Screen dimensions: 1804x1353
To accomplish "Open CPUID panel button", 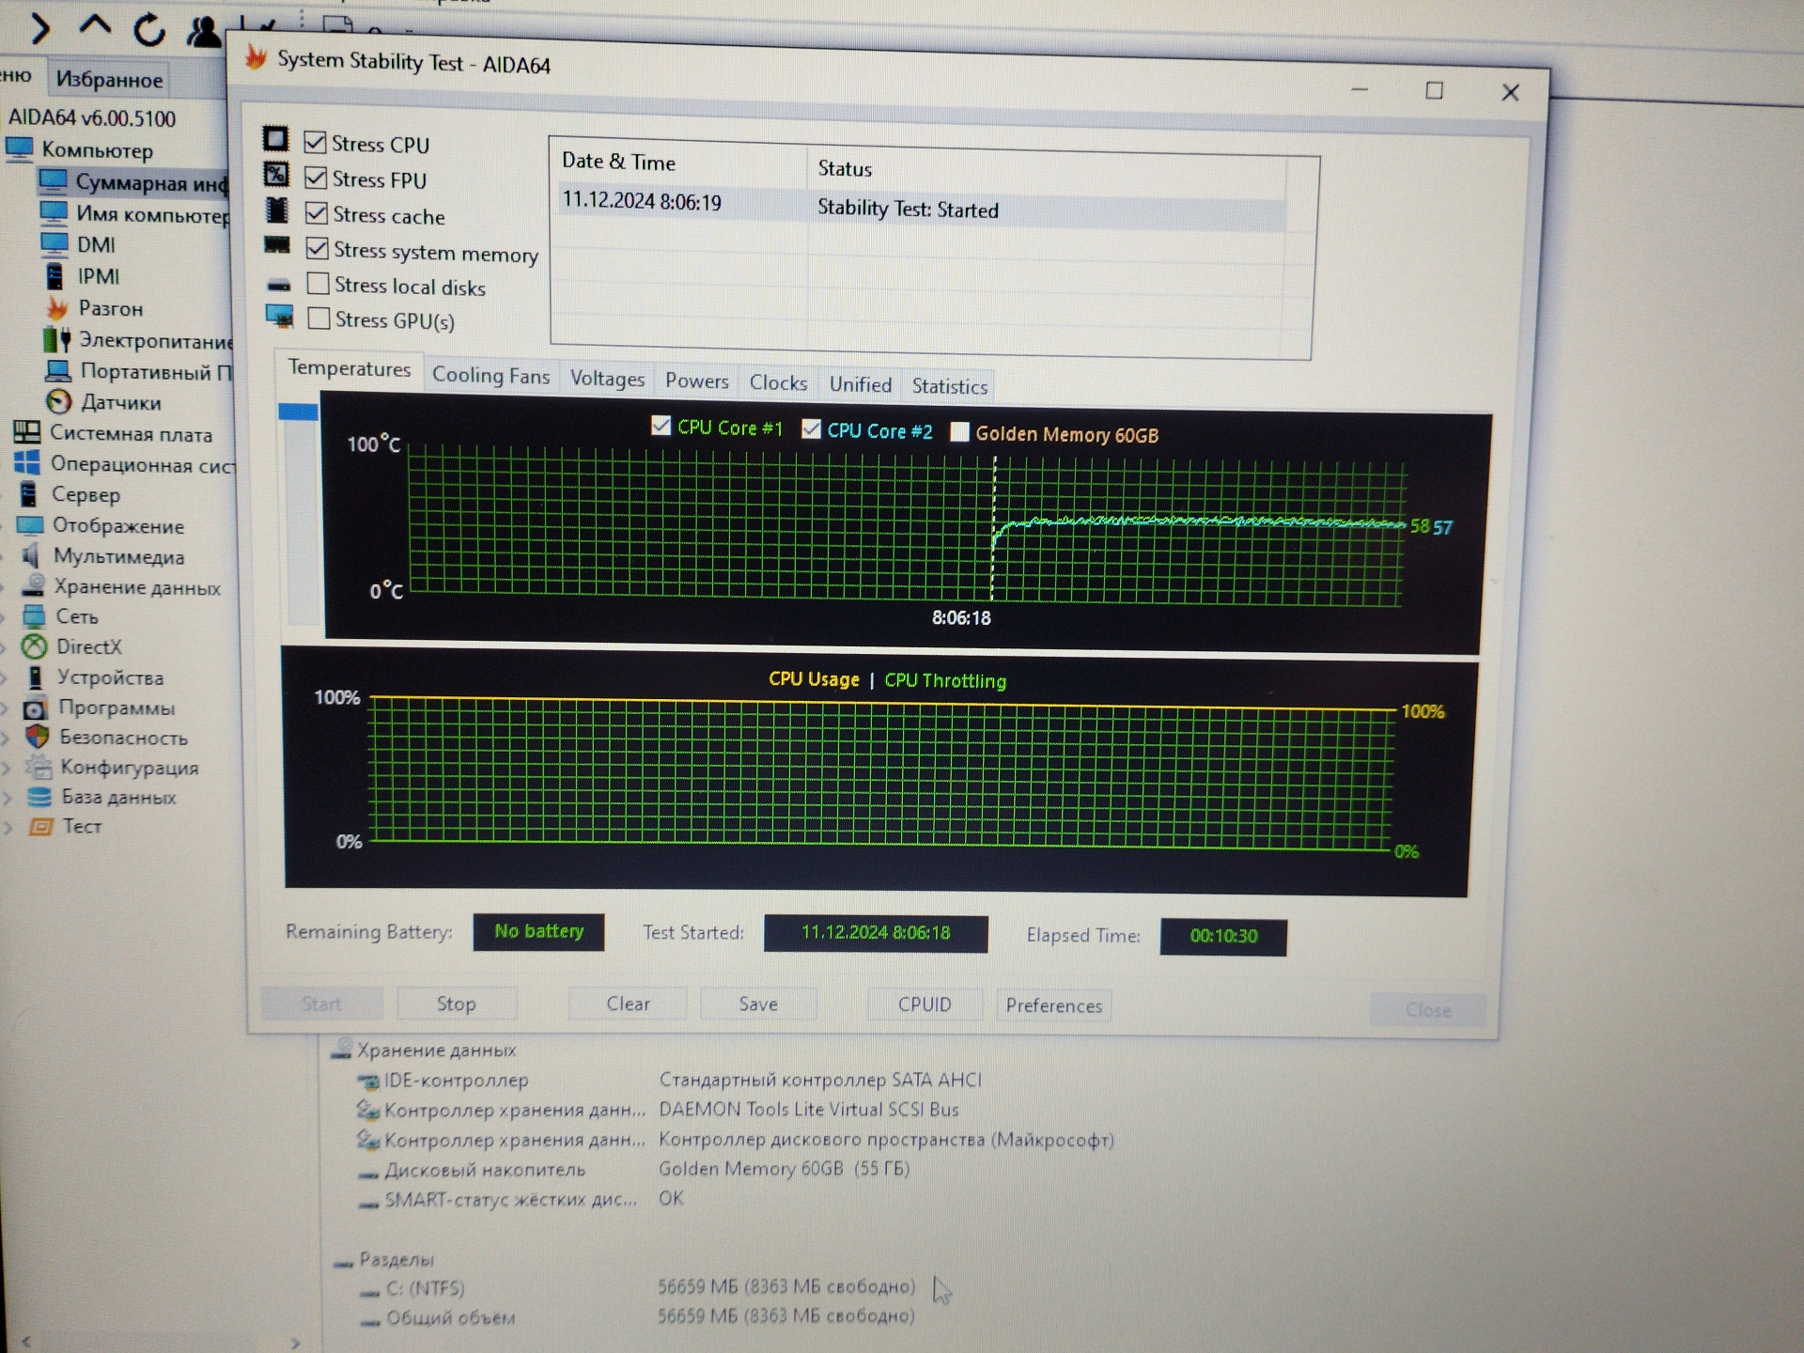I will [x=925, y=1004].
